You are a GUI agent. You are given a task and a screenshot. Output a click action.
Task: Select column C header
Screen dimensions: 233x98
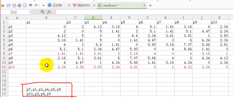click(75, 18)
